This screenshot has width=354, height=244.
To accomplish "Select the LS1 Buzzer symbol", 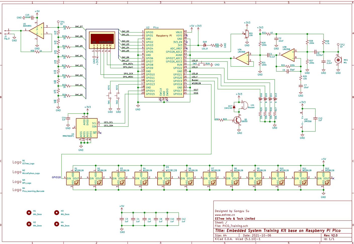I will (x=244, y=105).
